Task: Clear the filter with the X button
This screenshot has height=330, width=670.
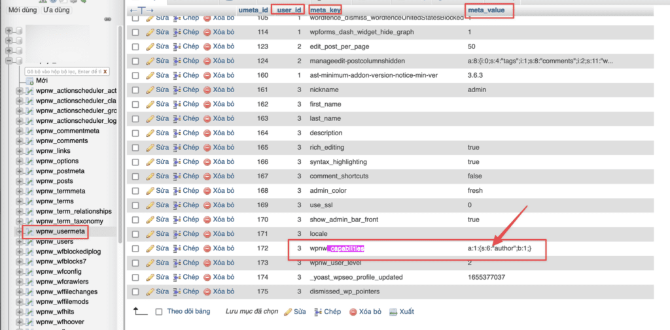Action: click(x=105, y=71)
